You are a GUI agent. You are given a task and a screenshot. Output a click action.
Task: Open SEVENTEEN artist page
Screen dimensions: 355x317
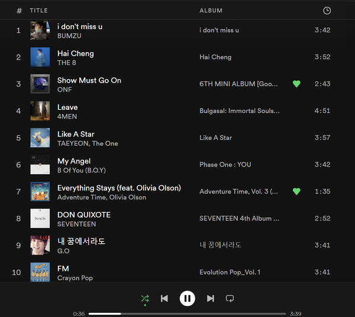click(76, 224)
